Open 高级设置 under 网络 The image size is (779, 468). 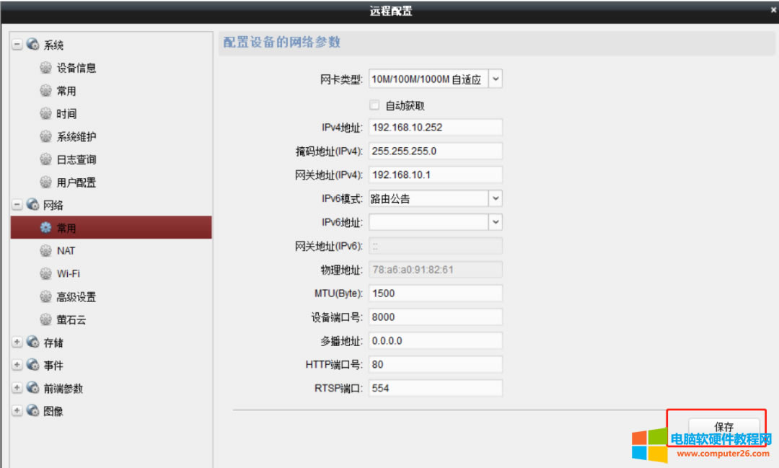coord(76,297)
